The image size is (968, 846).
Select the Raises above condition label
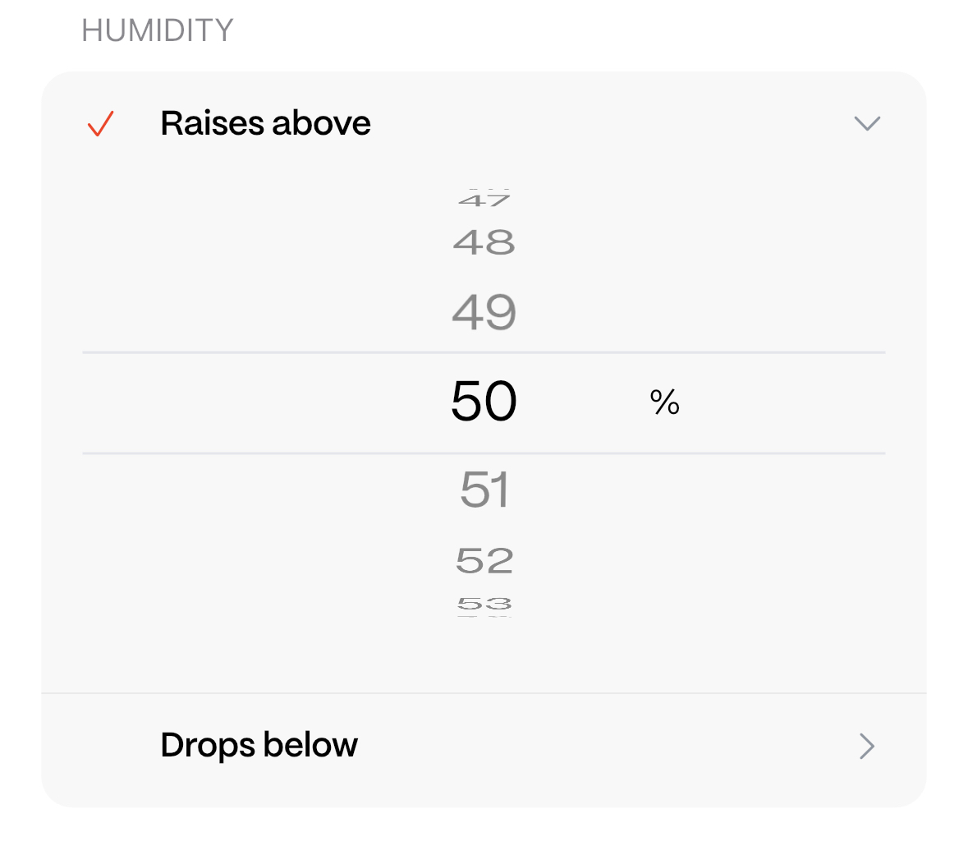(x=265, y=124)
